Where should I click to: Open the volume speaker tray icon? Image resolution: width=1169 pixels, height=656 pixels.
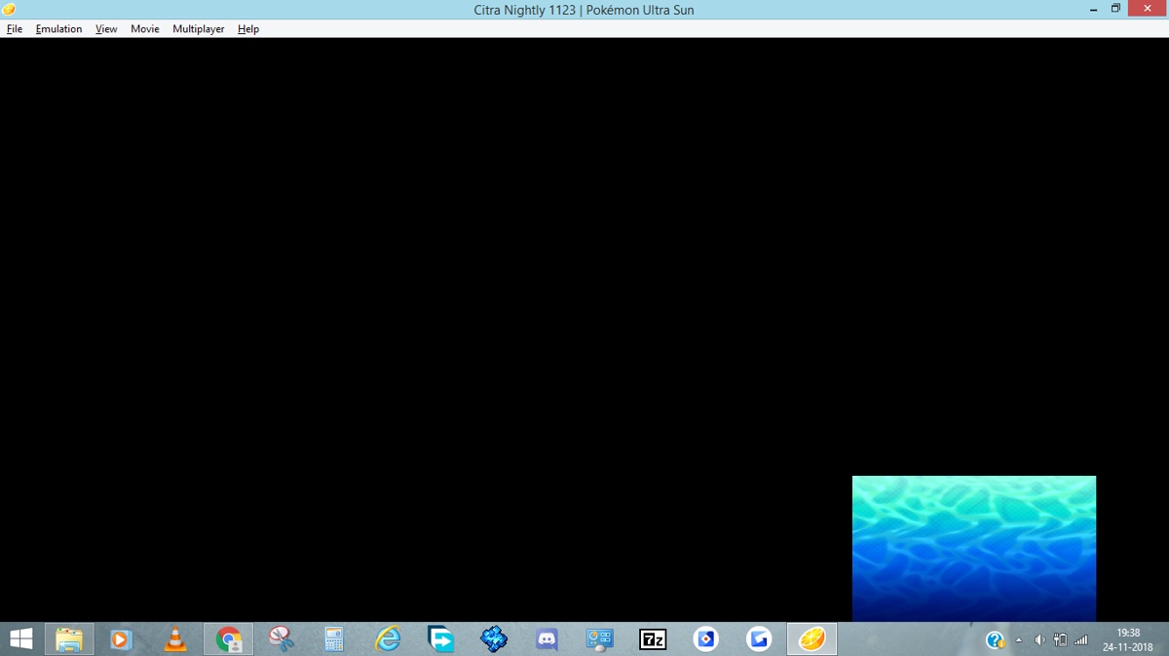coord(1039,640)
